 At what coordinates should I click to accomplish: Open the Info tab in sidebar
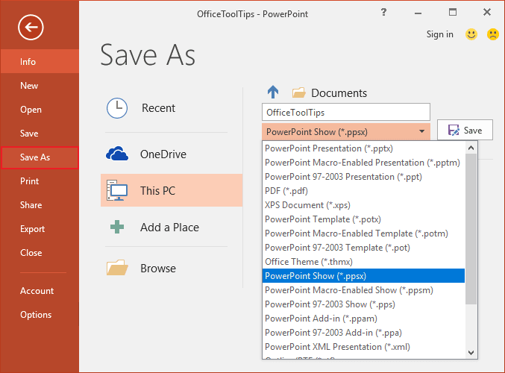[40, 61]
